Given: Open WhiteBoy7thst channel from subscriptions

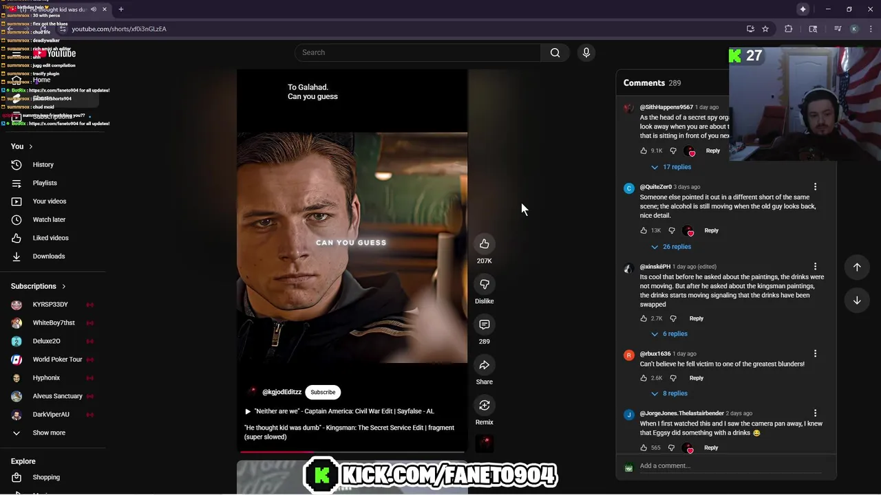Looking at the screenshot, I should coord(52,322).
